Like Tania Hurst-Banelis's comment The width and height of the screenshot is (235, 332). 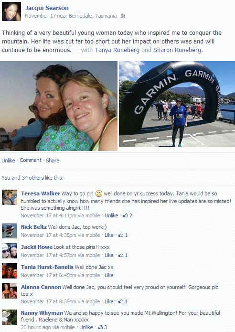point(109,275)
